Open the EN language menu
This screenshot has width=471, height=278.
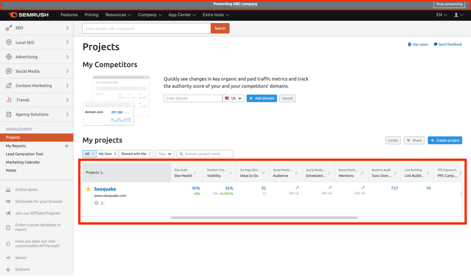[x=442, y=15]
